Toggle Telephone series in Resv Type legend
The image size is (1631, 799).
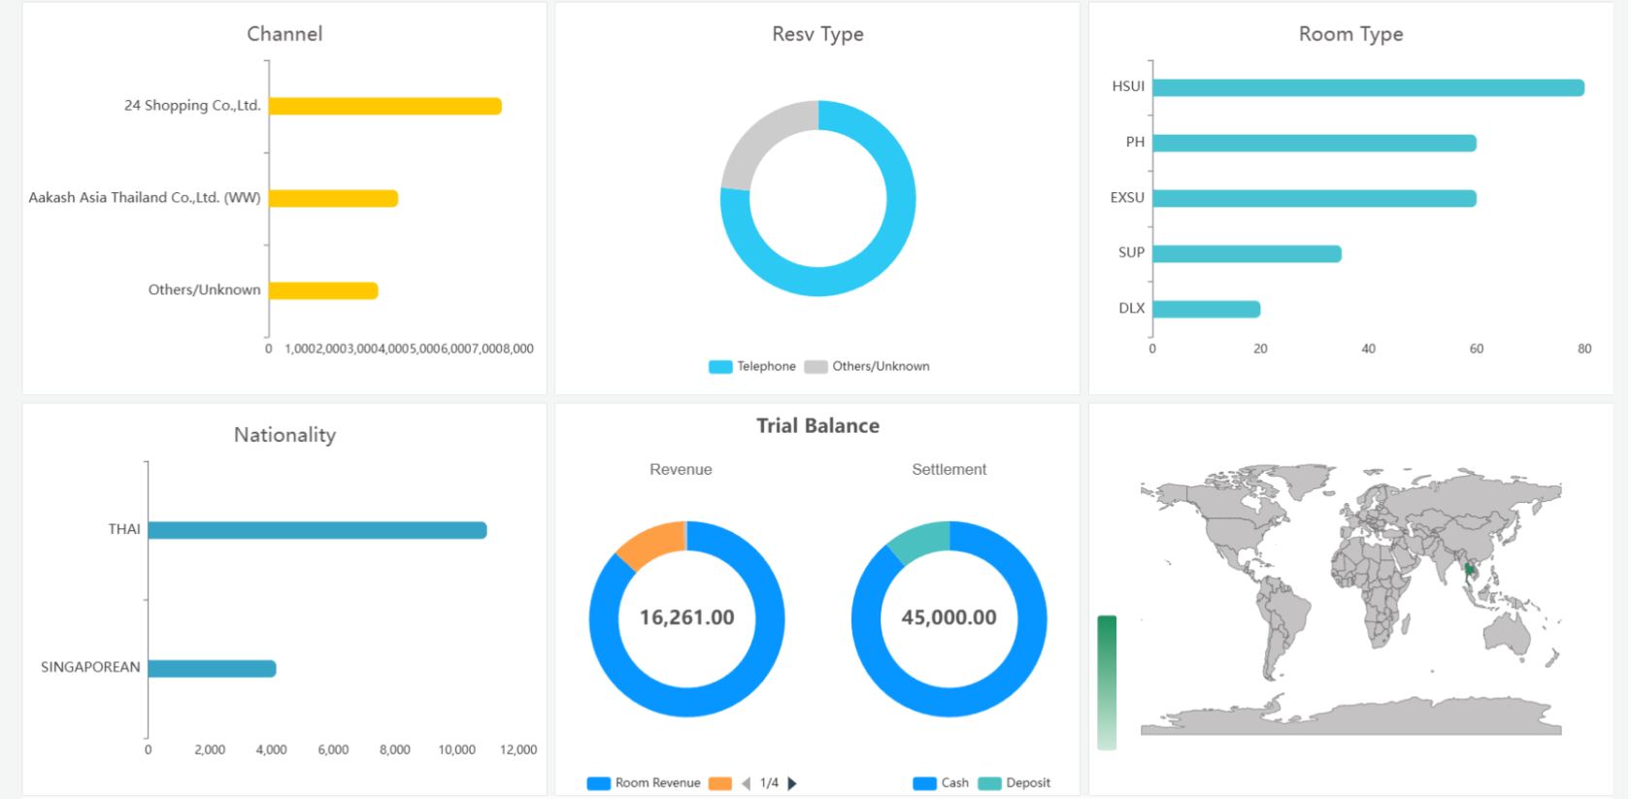tap(753, 367)
